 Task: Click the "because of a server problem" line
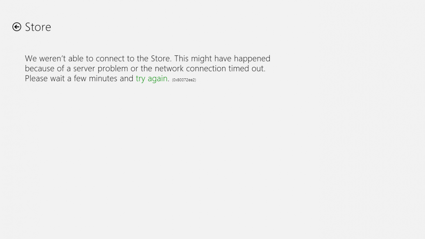coord(145,69)
